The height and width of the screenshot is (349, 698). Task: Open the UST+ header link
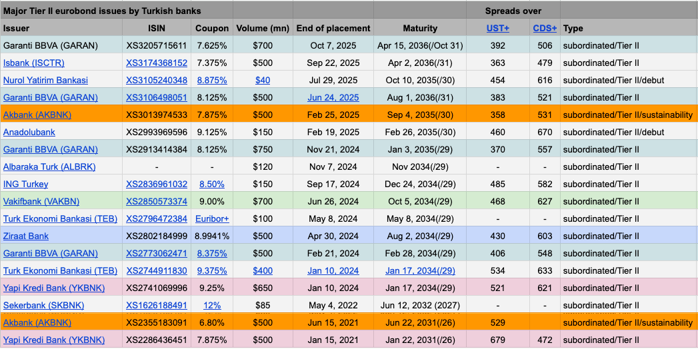[497, 28]
